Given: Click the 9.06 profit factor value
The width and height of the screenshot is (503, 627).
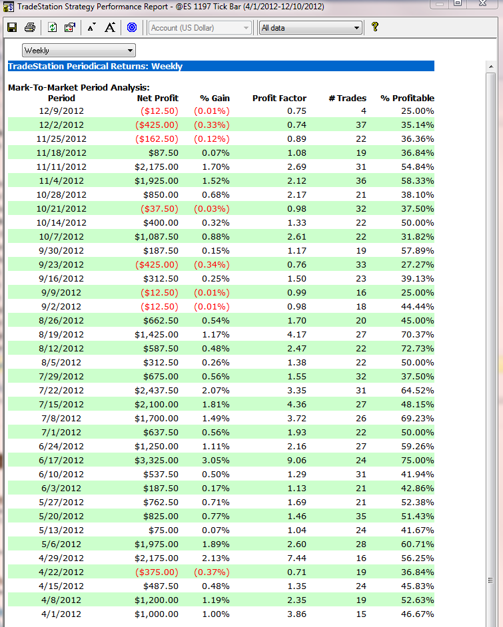Looking at the screenshot, I should pos(296,461).
